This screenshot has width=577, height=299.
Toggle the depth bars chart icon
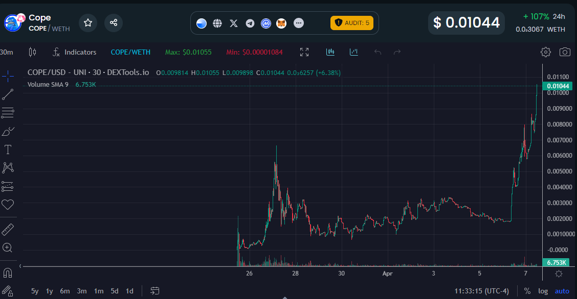point(330,52)
